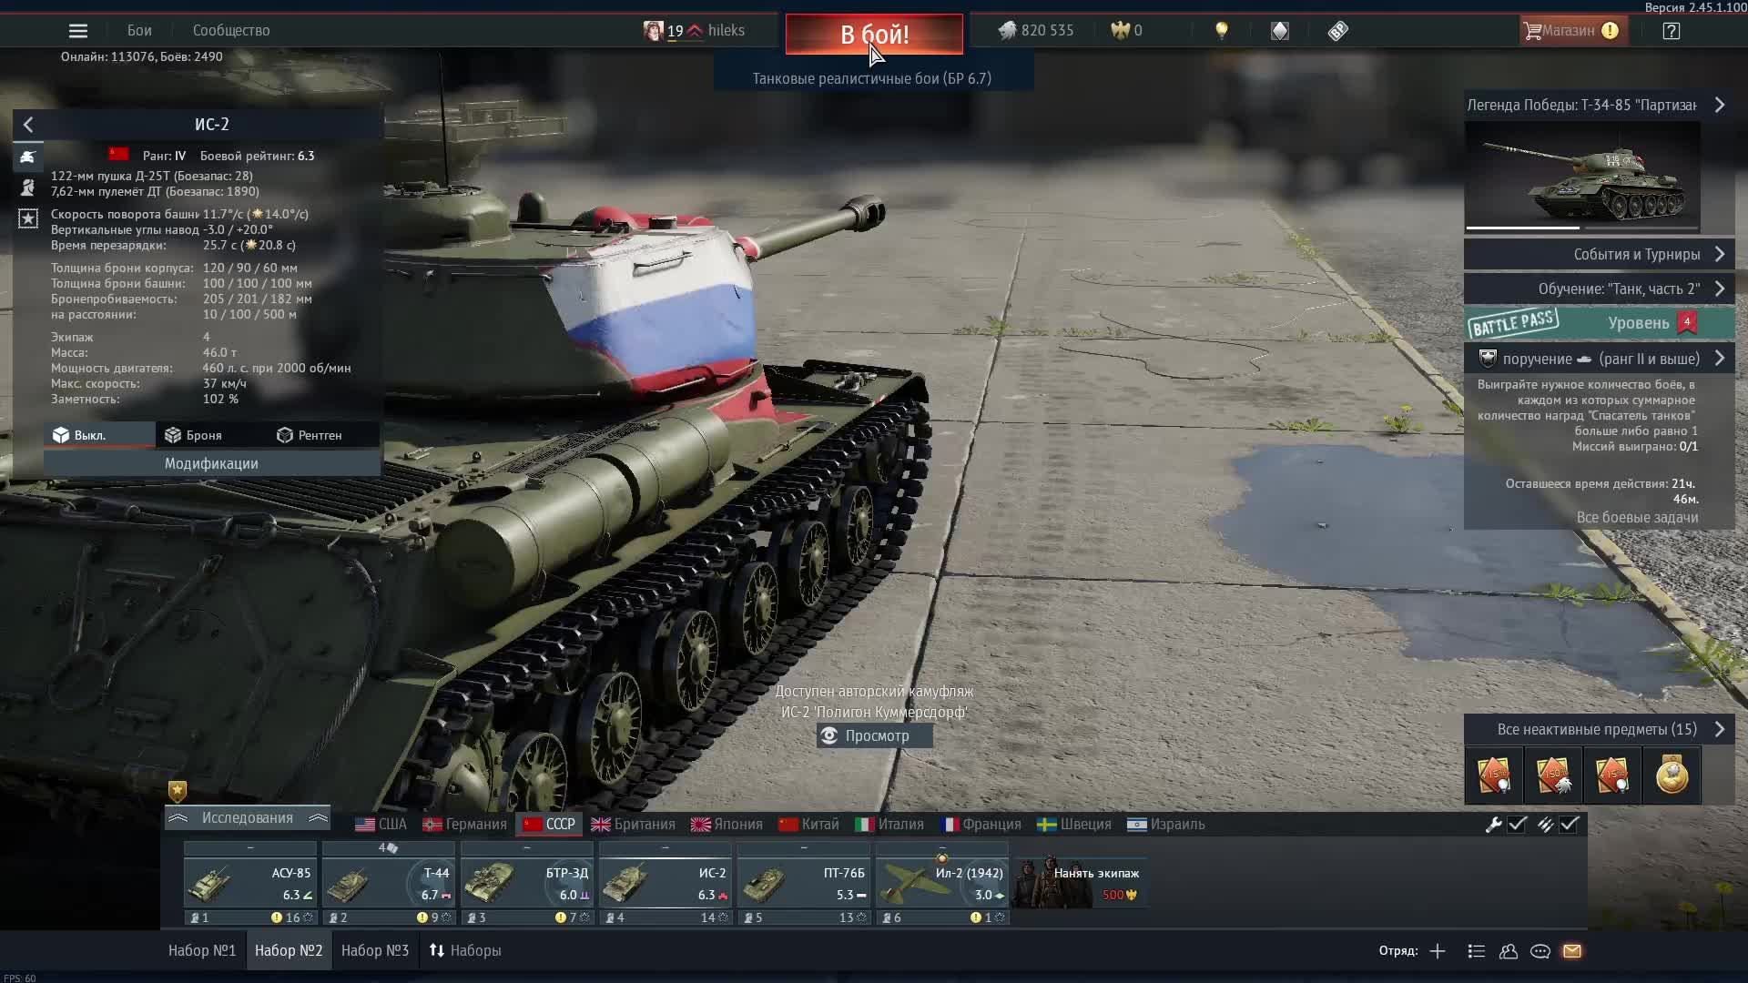Select Израиль nation tab
Image resolution: width=1748 pixels, height=983 pixels.
tap(1166, 824)
